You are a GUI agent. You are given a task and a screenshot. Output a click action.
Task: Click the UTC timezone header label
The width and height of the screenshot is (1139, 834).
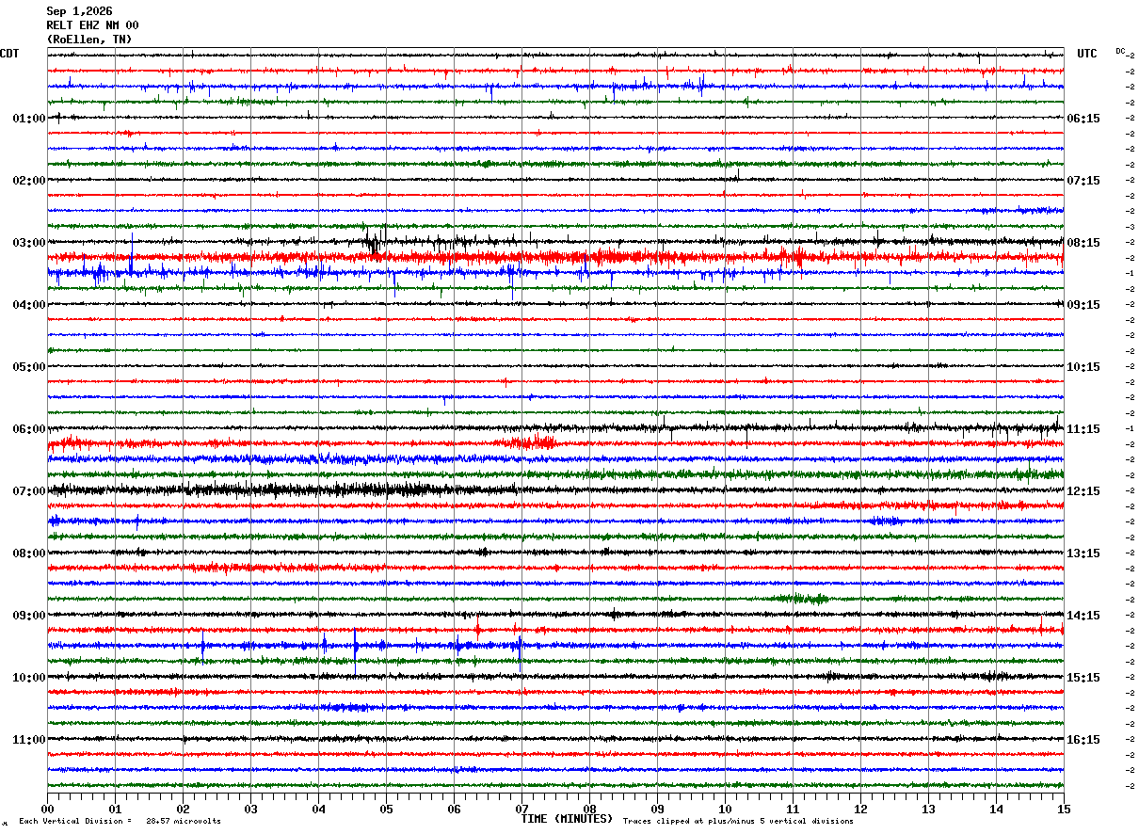(1087, 54)
